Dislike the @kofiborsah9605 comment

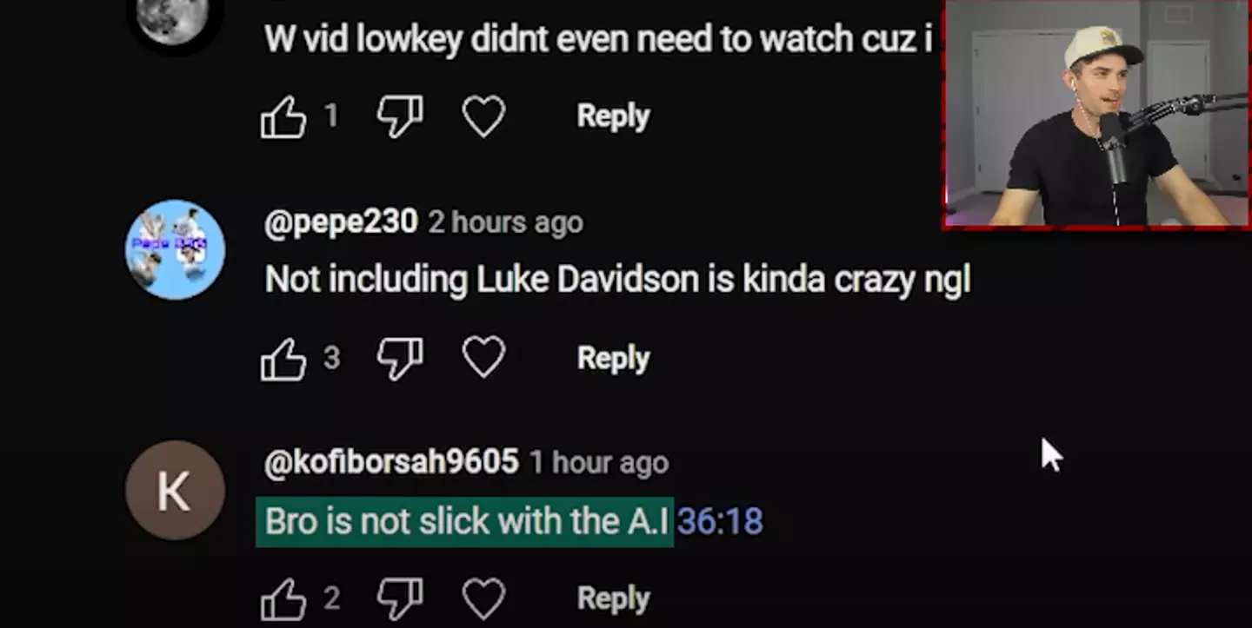point(400,598)
